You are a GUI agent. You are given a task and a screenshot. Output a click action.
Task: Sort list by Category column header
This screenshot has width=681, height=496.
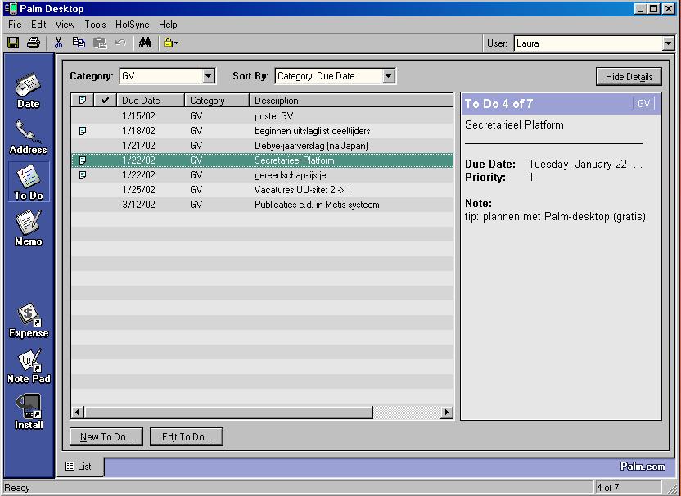click(217, 101)
